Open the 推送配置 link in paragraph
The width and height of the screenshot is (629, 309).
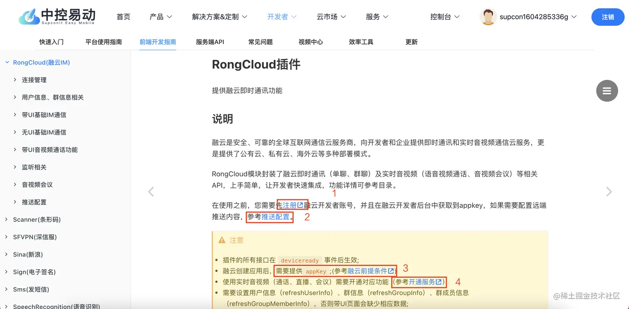(275, 217)
